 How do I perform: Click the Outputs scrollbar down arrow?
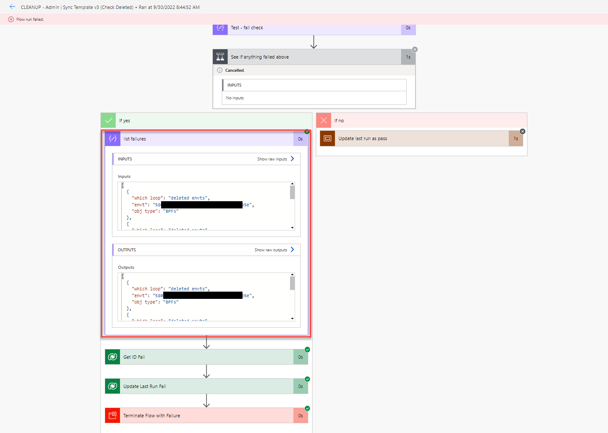pyautogui.click(x=292, y=318)
